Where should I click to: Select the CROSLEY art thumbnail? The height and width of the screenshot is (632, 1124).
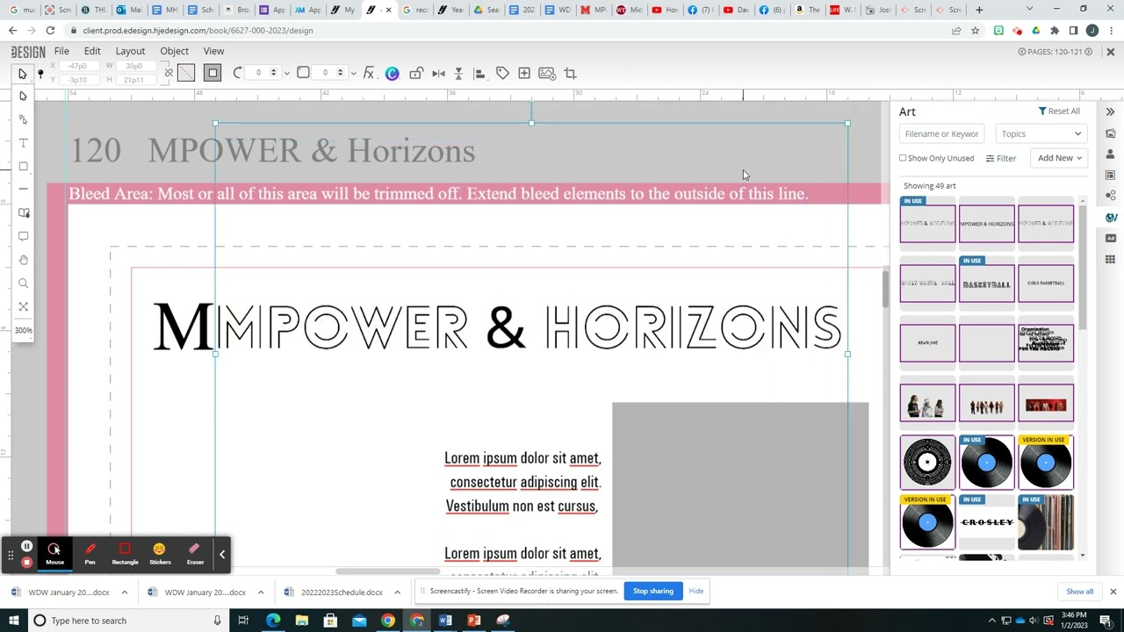point(987,522)
